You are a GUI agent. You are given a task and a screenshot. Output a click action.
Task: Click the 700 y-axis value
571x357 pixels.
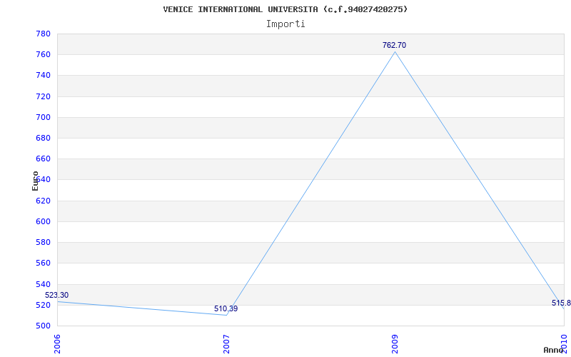coord(43,117)
